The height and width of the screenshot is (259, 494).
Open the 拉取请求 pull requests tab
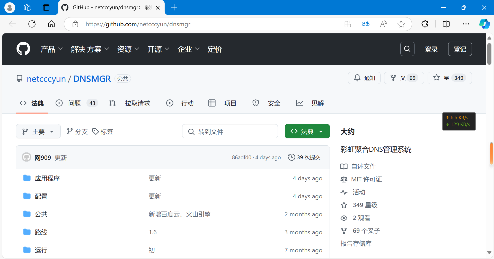click(137, 103)
